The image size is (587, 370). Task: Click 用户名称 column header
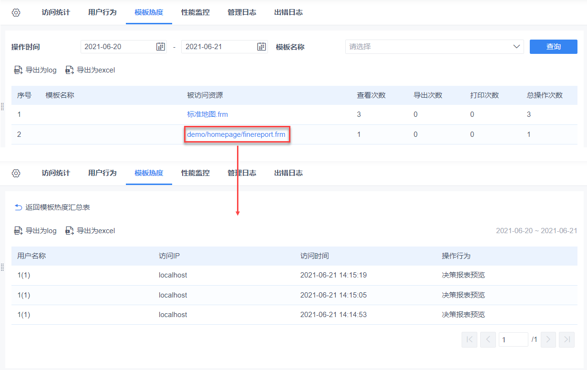[31, 256]
